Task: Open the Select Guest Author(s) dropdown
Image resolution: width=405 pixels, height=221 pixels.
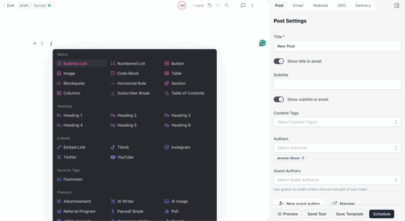Action: click(x=337, y=180)
